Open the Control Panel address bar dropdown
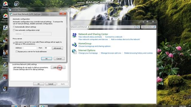Viewport: 191px width, 107px height. tap(135, 27)
